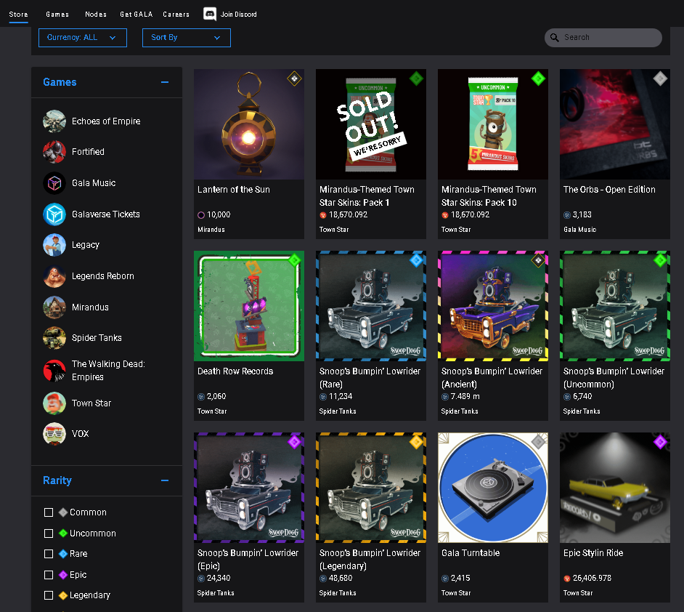Click the 26,406.978 price text
The width and height of the screenshot is (684, 612).
592,579
